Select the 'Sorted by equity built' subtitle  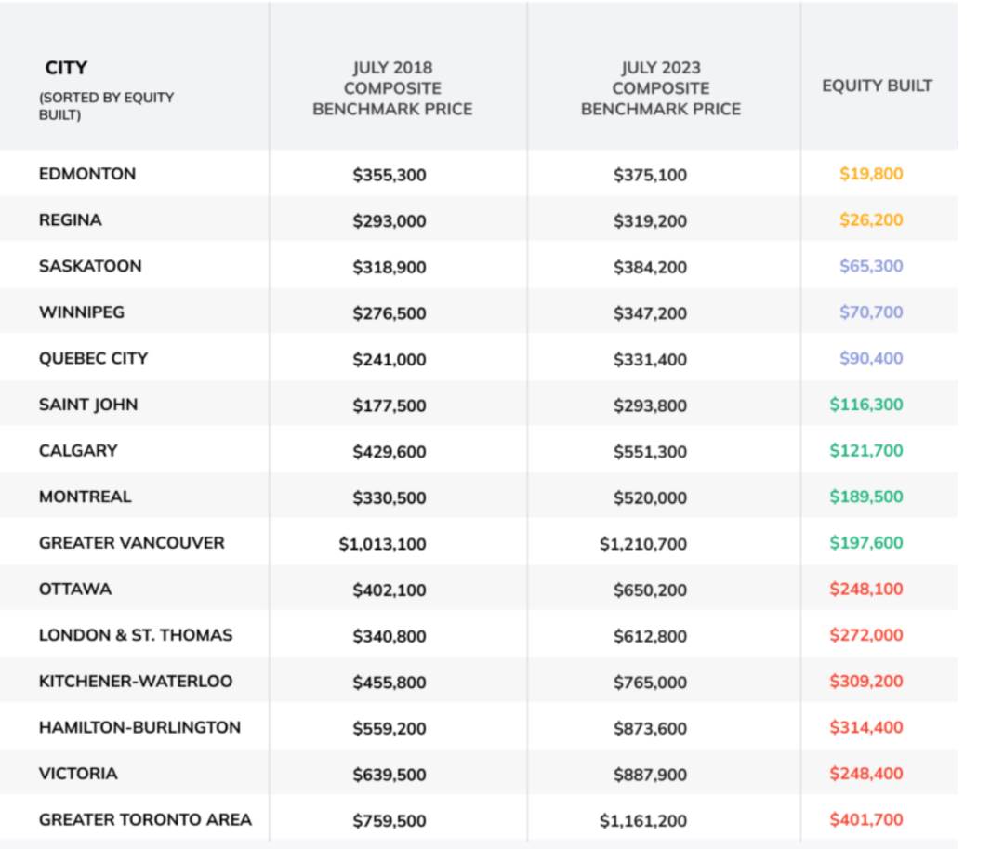coord(106,106)
